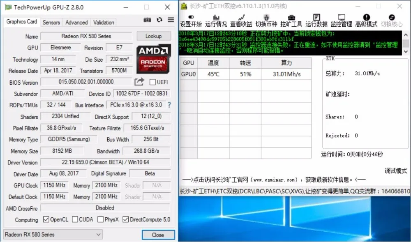This screenshot has height=242, width=411.
Task: Click the Memory Type GDDR5 (Samsung) field
Action: coord(69,139)
